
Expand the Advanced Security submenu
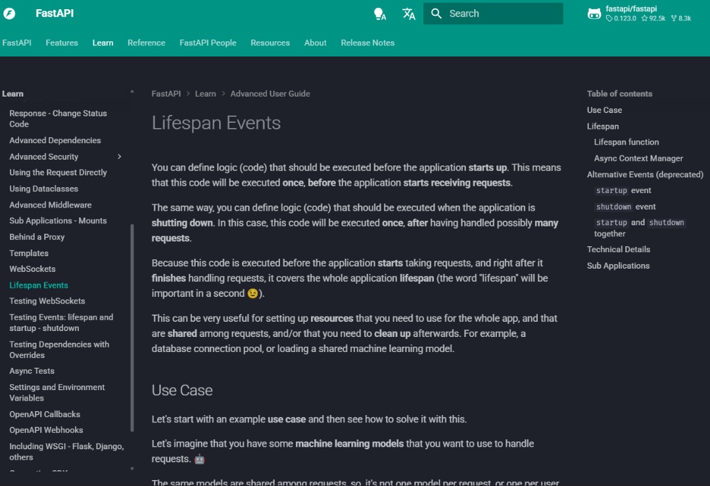coord(119,156)
